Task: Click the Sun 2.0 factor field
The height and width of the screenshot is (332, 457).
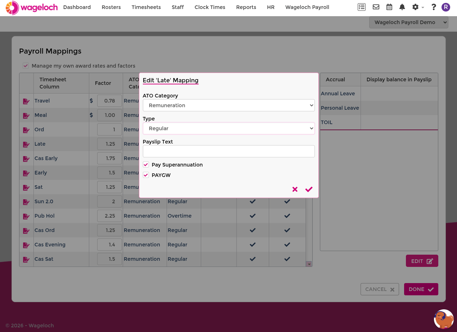Action: [x=109, y=201]
